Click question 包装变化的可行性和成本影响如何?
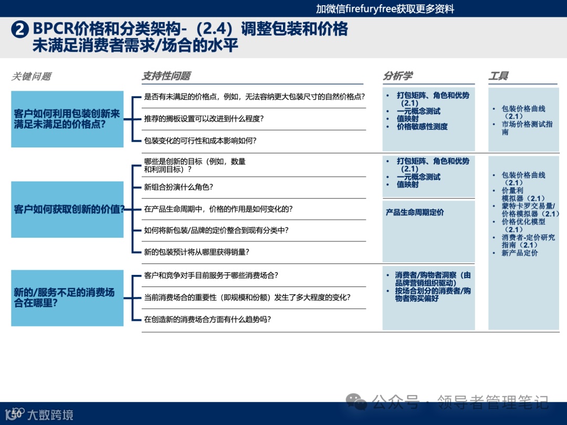The image size is (567, 425). (x=200, y=141)
